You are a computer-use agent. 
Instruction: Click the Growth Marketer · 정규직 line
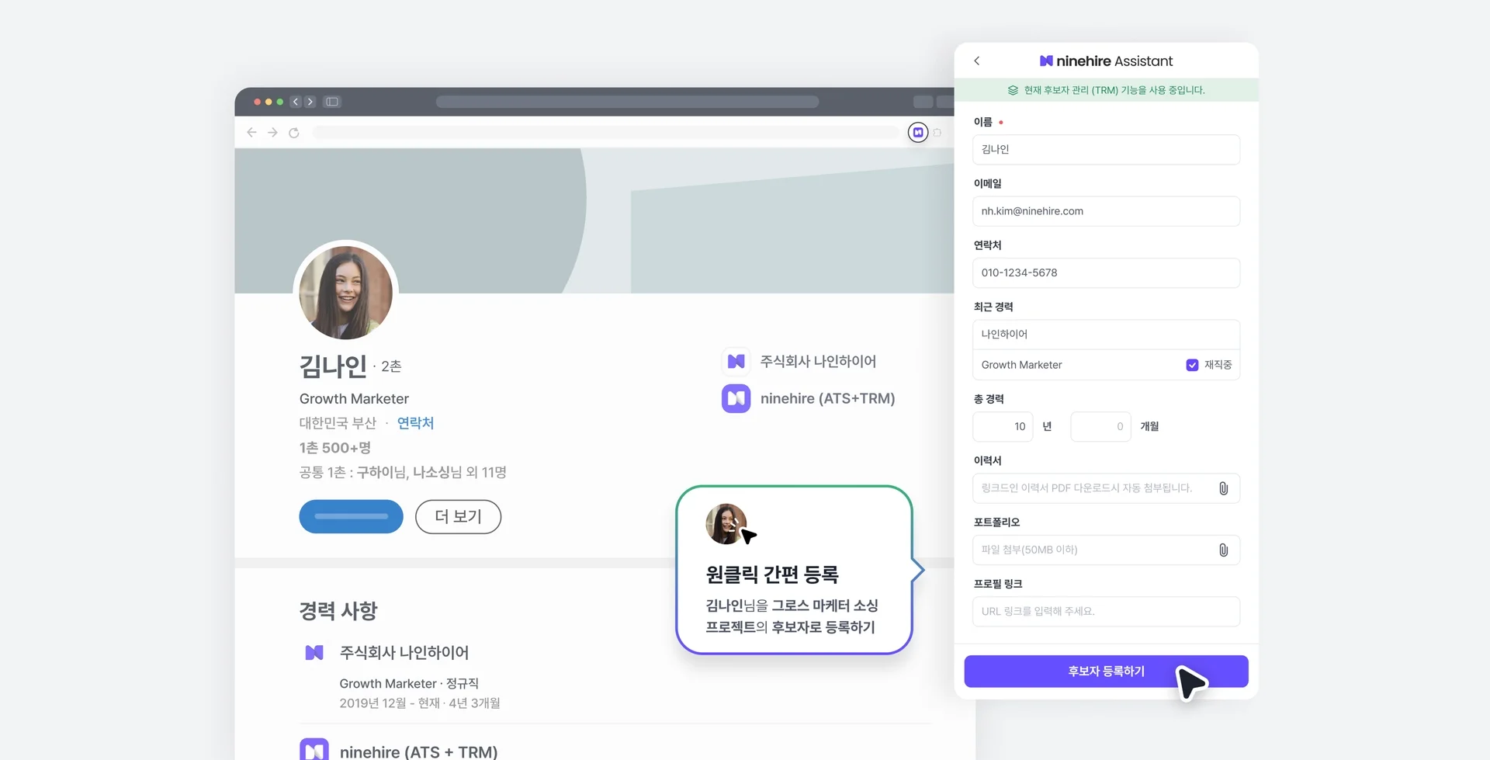(409, 683)
